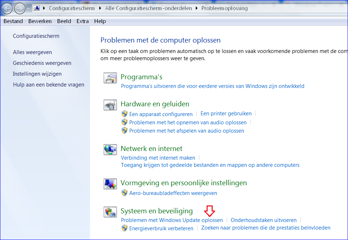Click the forward navigation arrow

(19, 8)
